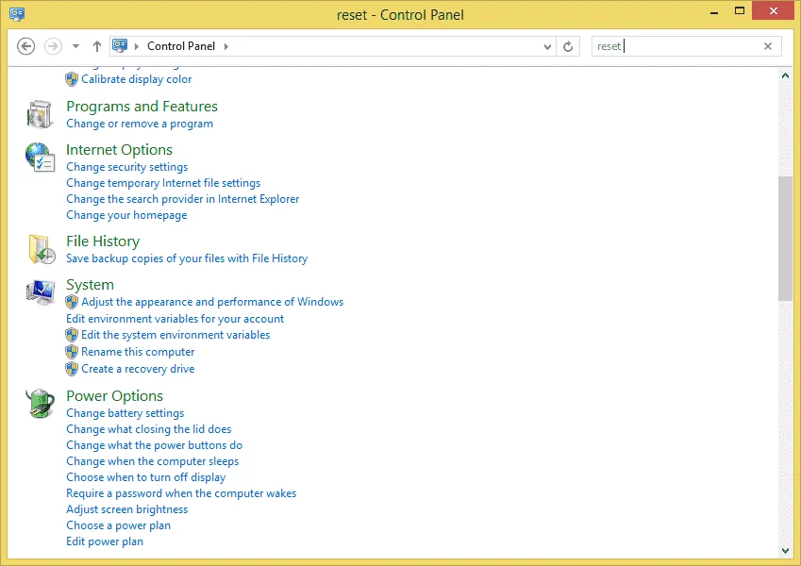Click the Forward navigation arrow
The height and width of the screenshot is (566, 801).
(x=53, y=46)
